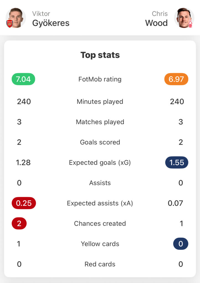
Task: Tap the Arsenal club crest icon
Action: [x=10, y=24]
